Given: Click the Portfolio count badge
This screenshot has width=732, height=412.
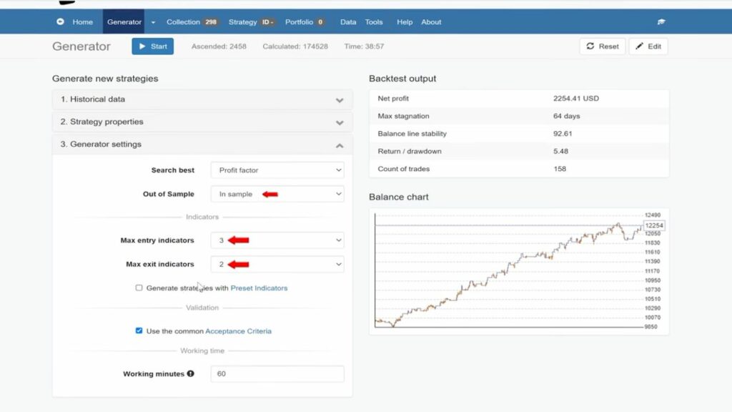Looking at the screenshot, I should tap(320, 22).
